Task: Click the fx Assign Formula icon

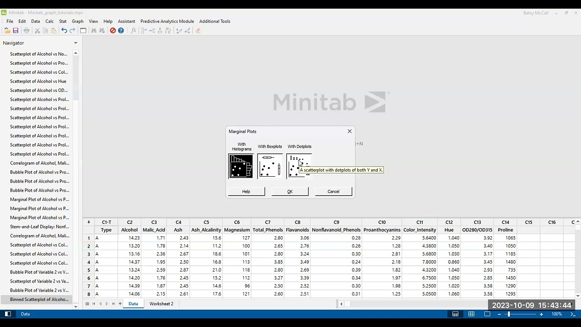Action: pos(133,30)
